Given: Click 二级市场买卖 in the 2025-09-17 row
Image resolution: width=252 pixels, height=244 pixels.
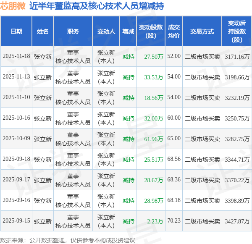Looking at the screenshot, I should click(202, 180).
